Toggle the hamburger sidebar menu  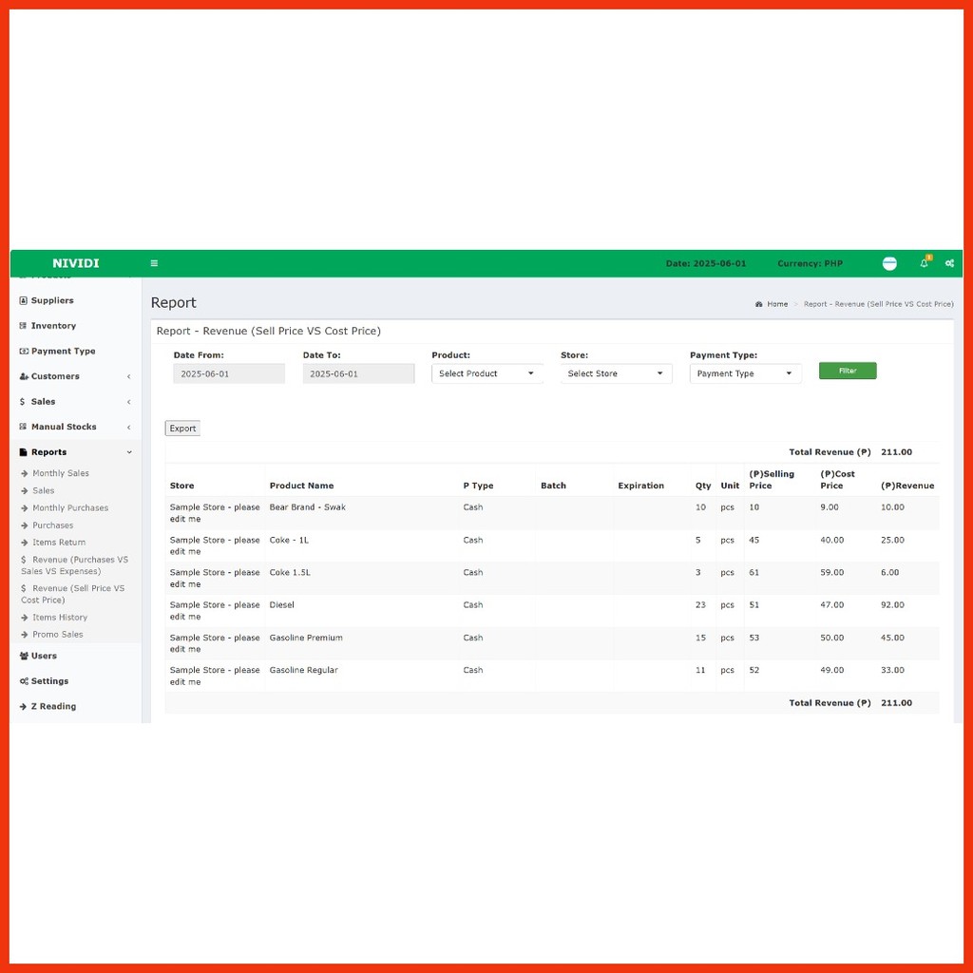154,263
